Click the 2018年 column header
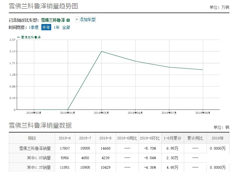Viewport: 236px width, 172px height. click(x=218, y=138)
